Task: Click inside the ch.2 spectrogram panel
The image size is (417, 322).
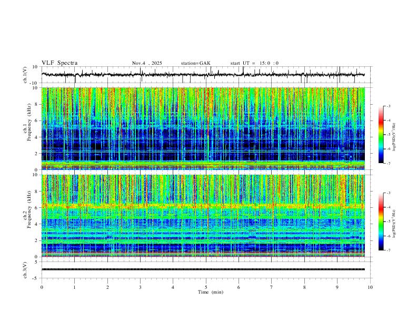Action: coord(203,216)
